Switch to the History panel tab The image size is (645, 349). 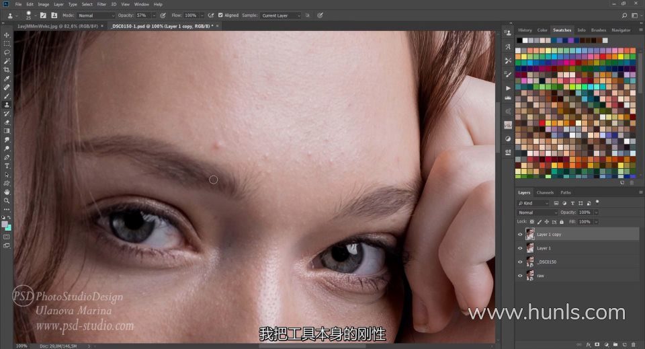tap(525, 30)
